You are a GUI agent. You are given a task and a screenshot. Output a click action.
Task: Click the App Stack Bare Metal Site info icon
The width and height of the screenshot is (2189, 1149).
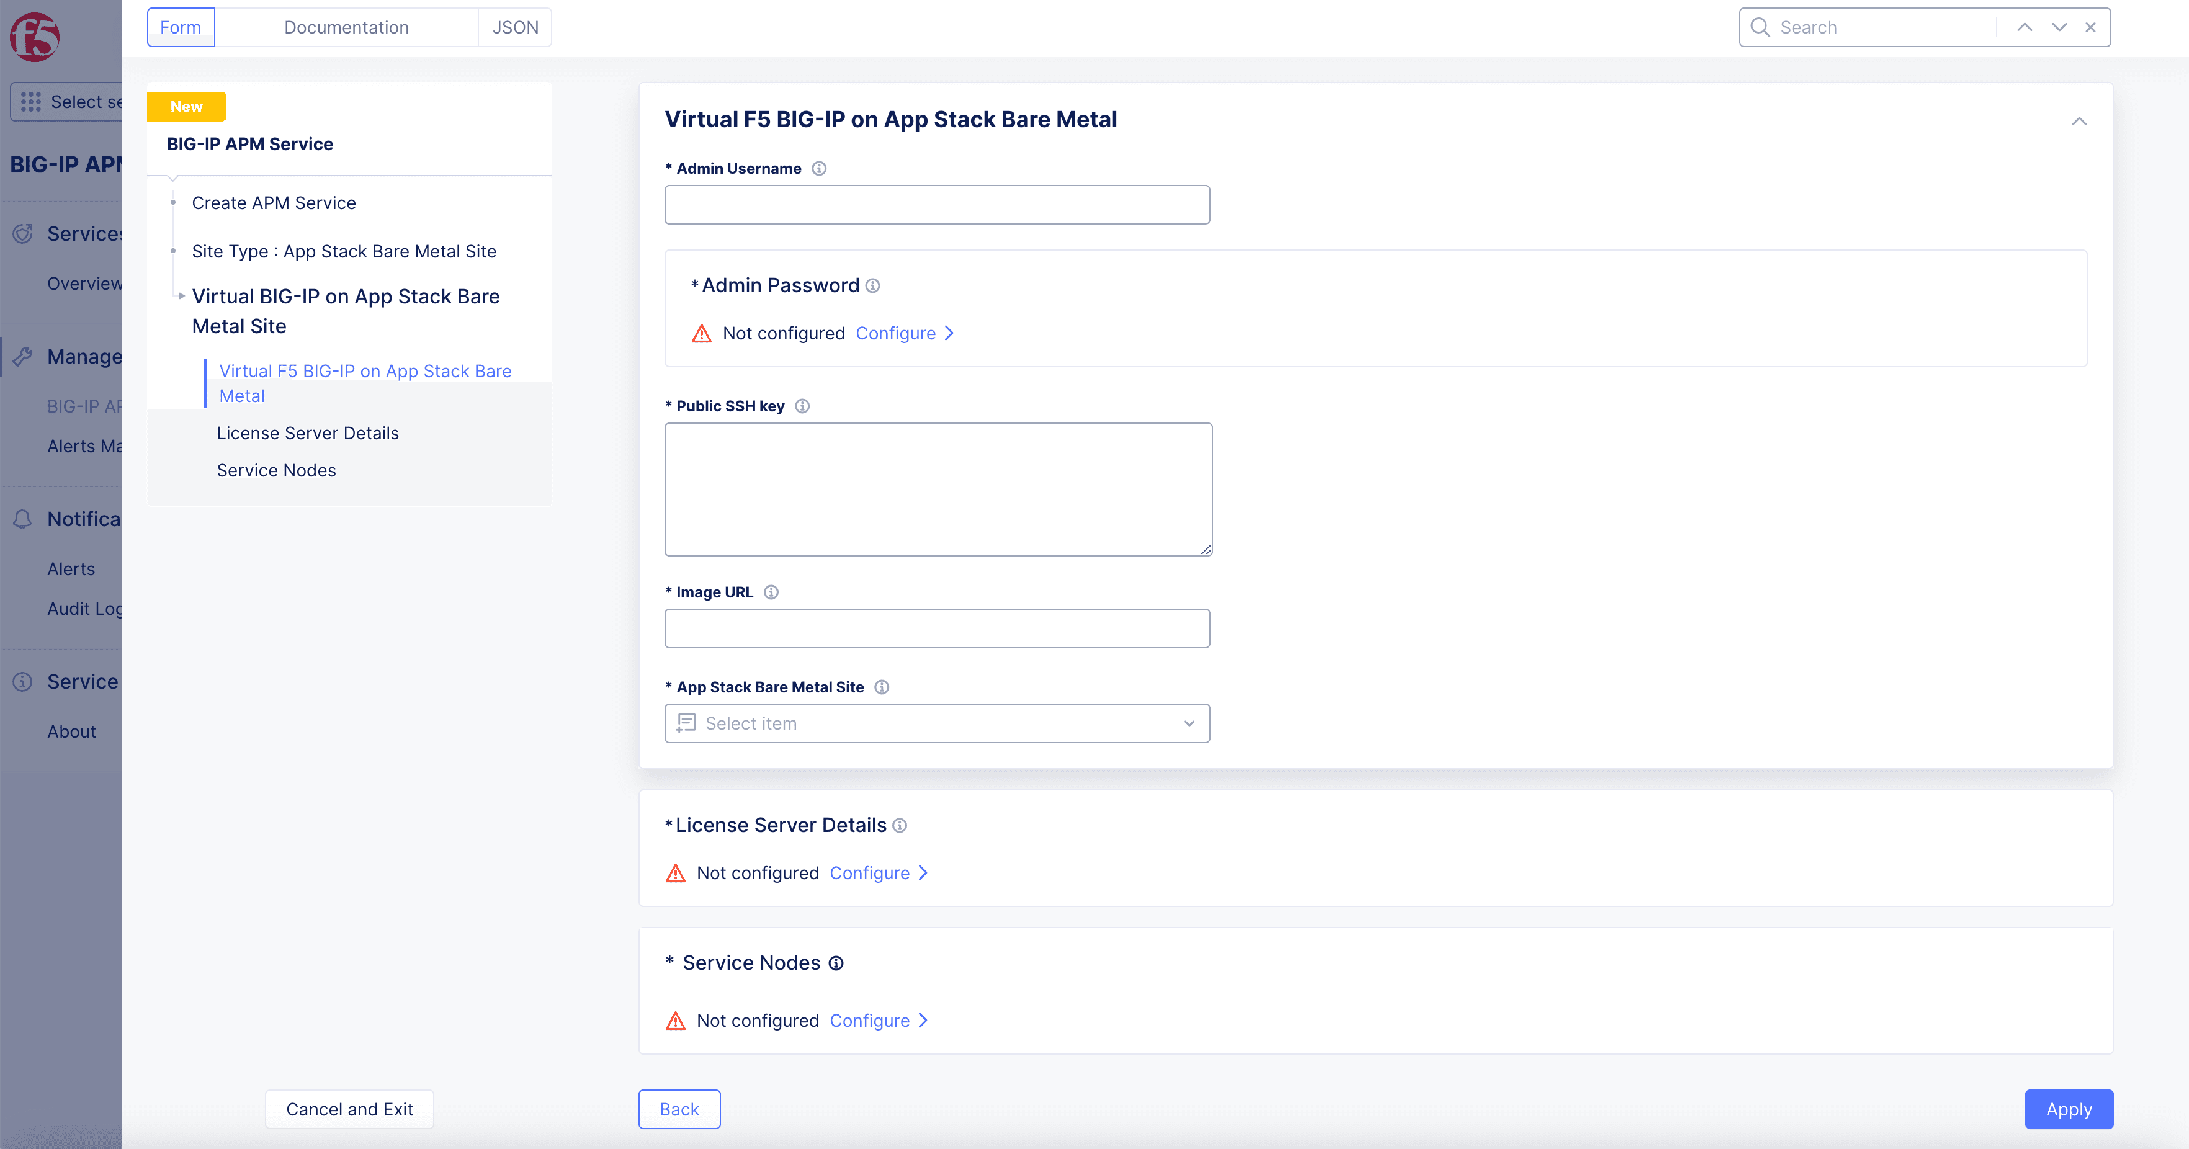pos(882,687)
